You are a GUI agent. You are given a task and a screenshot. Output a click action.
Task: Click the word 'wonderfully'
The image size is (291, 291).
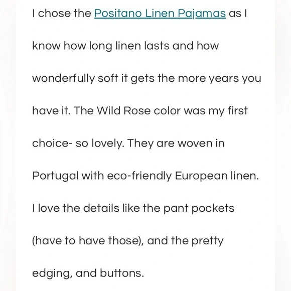pyautogui.click(x=64, y=78)
